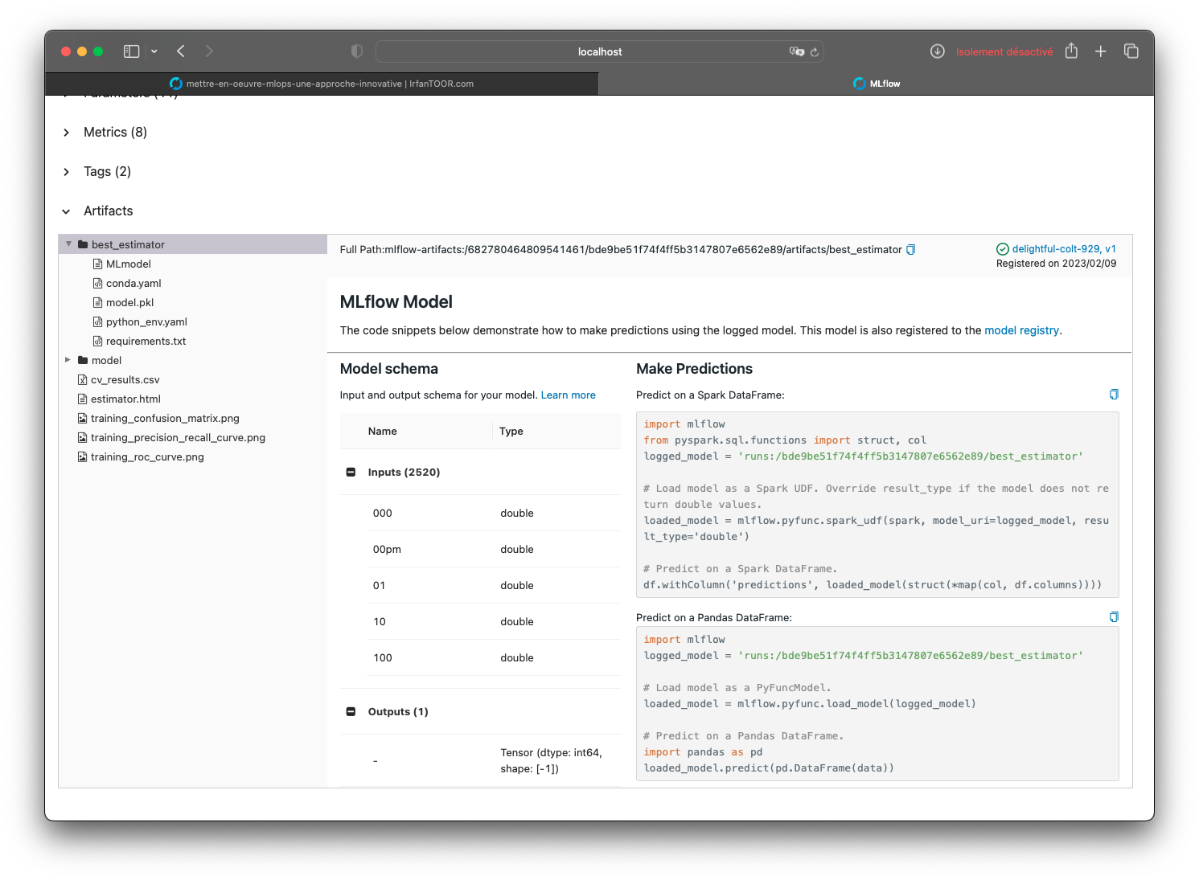The height and width of the screenshot is (880, 1199).
Task: Toggle the Safari sidebar icon
Action: pos(131,51)
